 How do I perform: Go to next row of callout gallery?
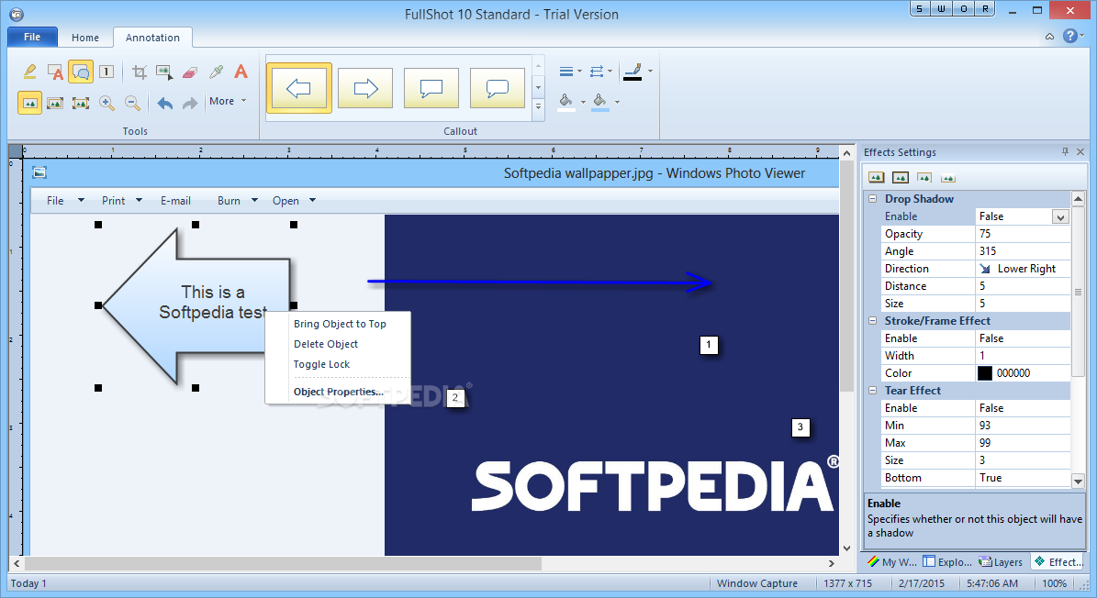click(x=538, y=88)
